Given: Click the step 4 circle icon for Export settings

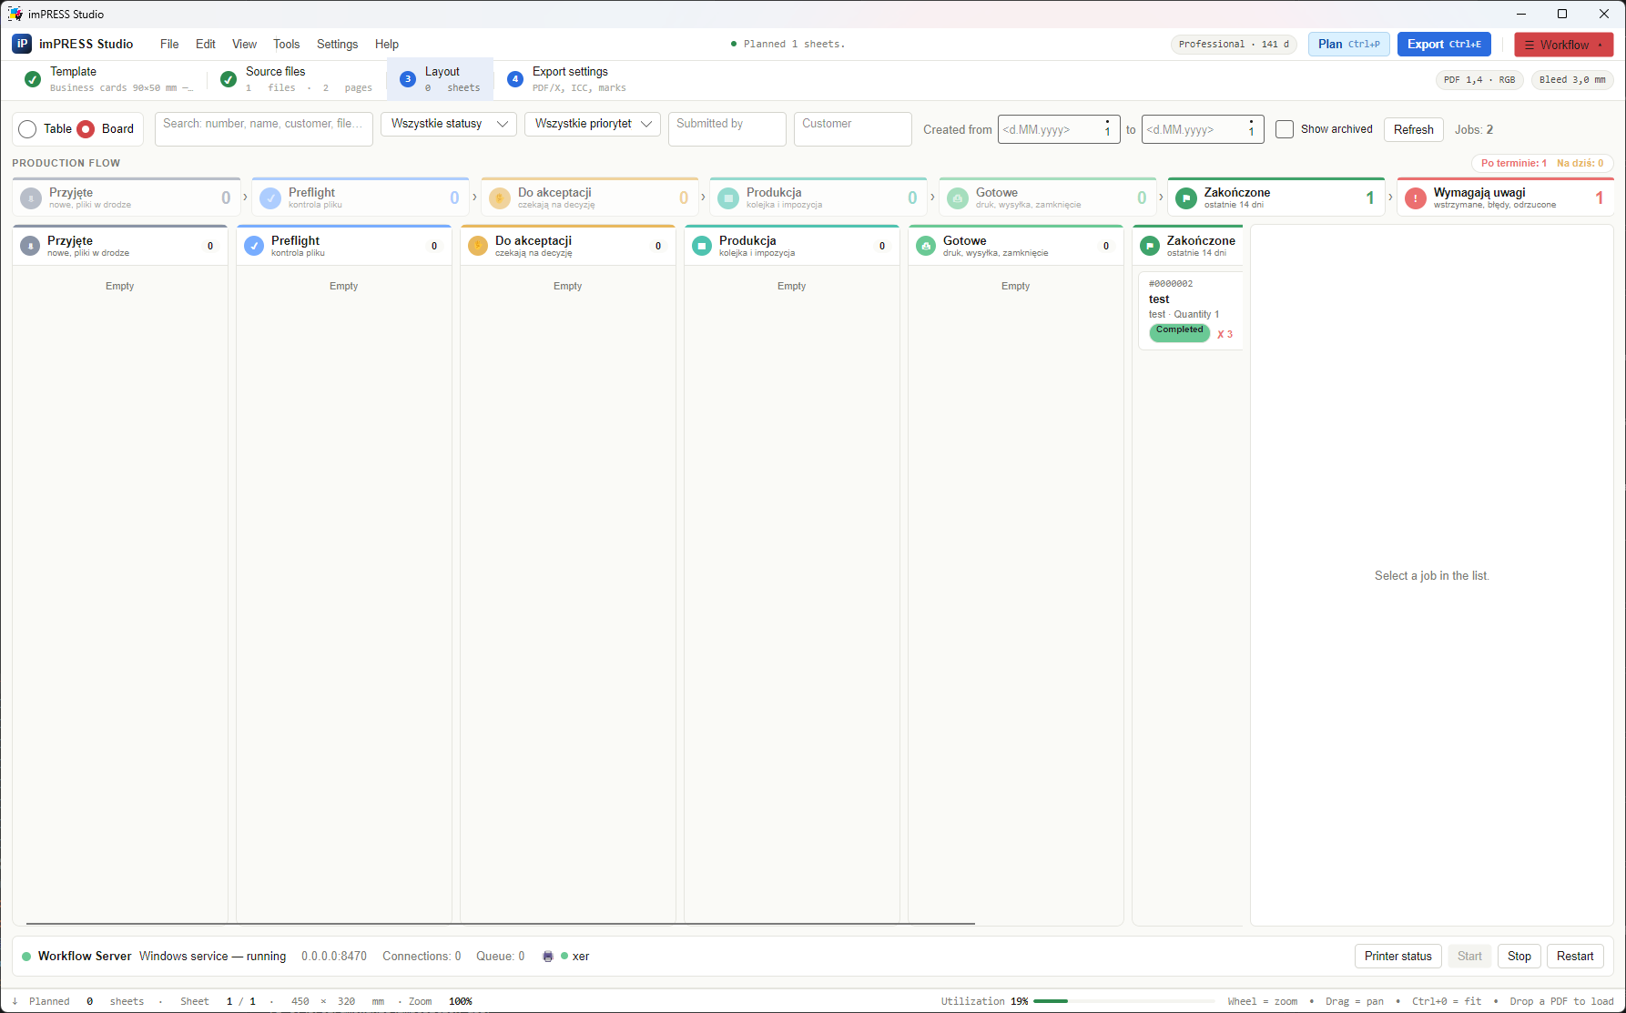Looking at the screenshot, I should click(515, 79).
